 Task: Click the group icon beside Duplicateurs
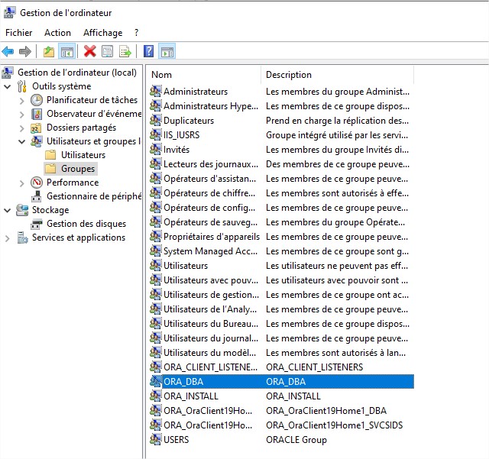[x=155, y=121]
